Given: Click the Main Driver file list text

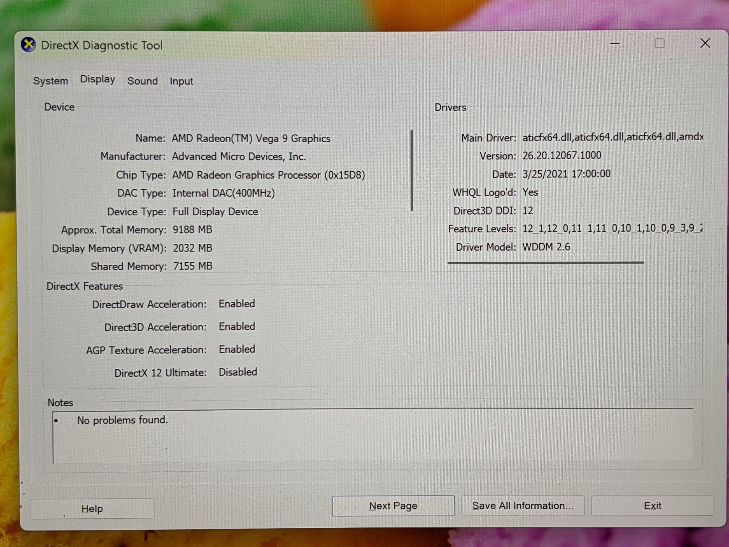Looking at the screenshot, I should (x=612, y=137).
